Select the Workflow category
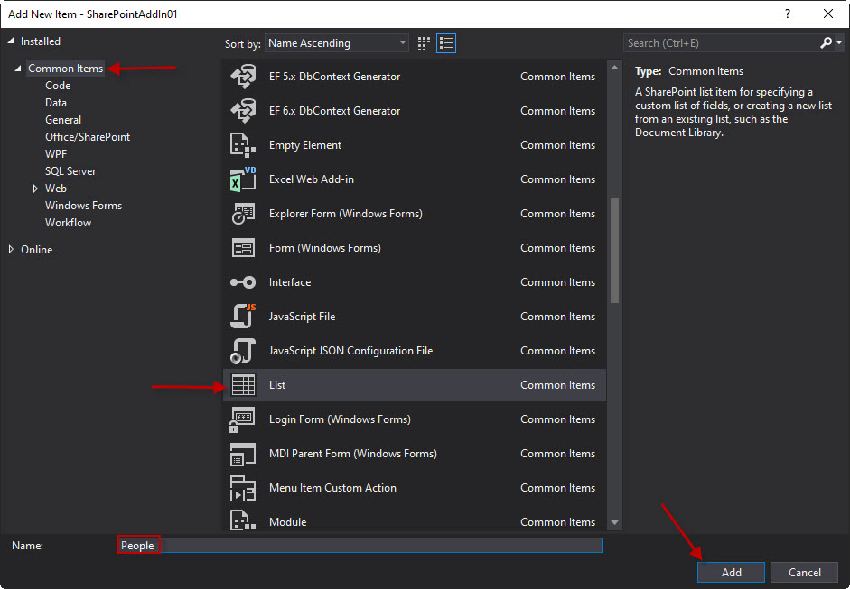 (x=69, y=223)
